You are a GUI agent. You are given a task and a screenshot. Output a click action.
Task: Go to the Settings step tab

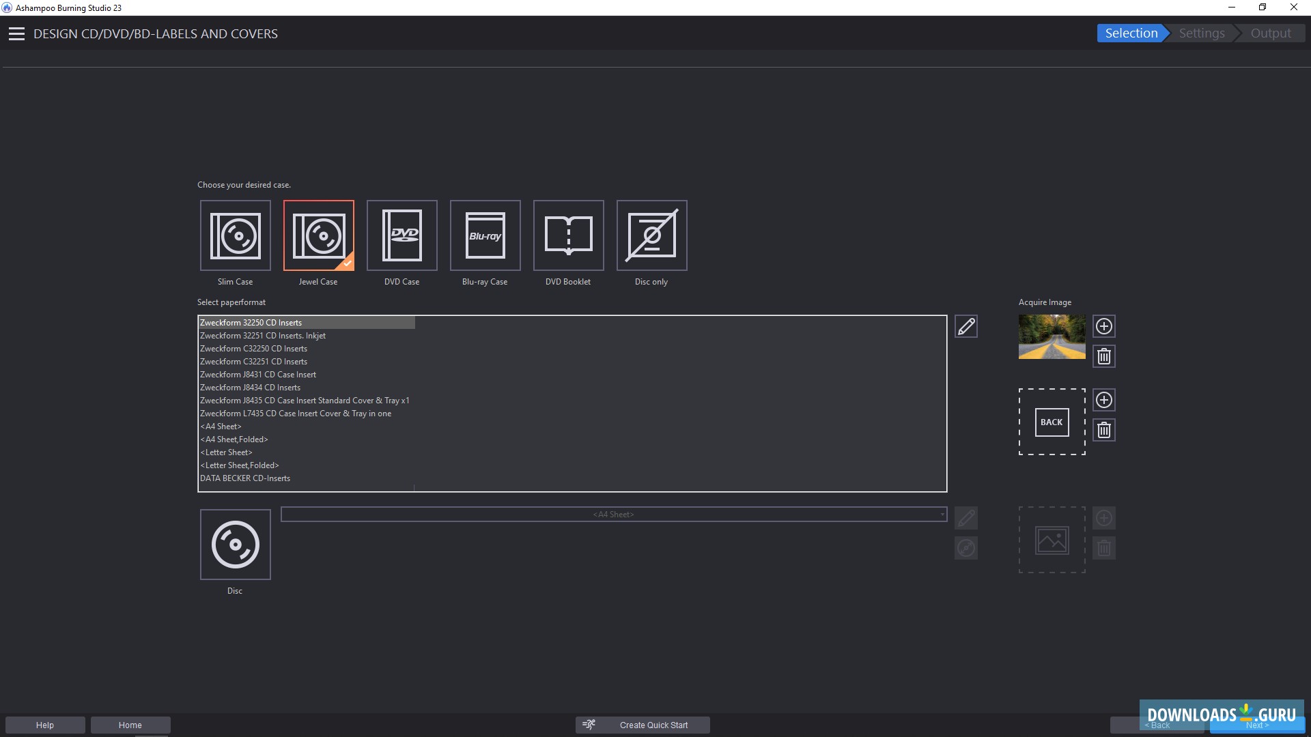click(1202, 33)
